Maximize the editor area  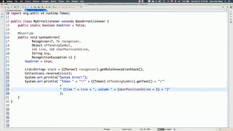coord(226,10)
